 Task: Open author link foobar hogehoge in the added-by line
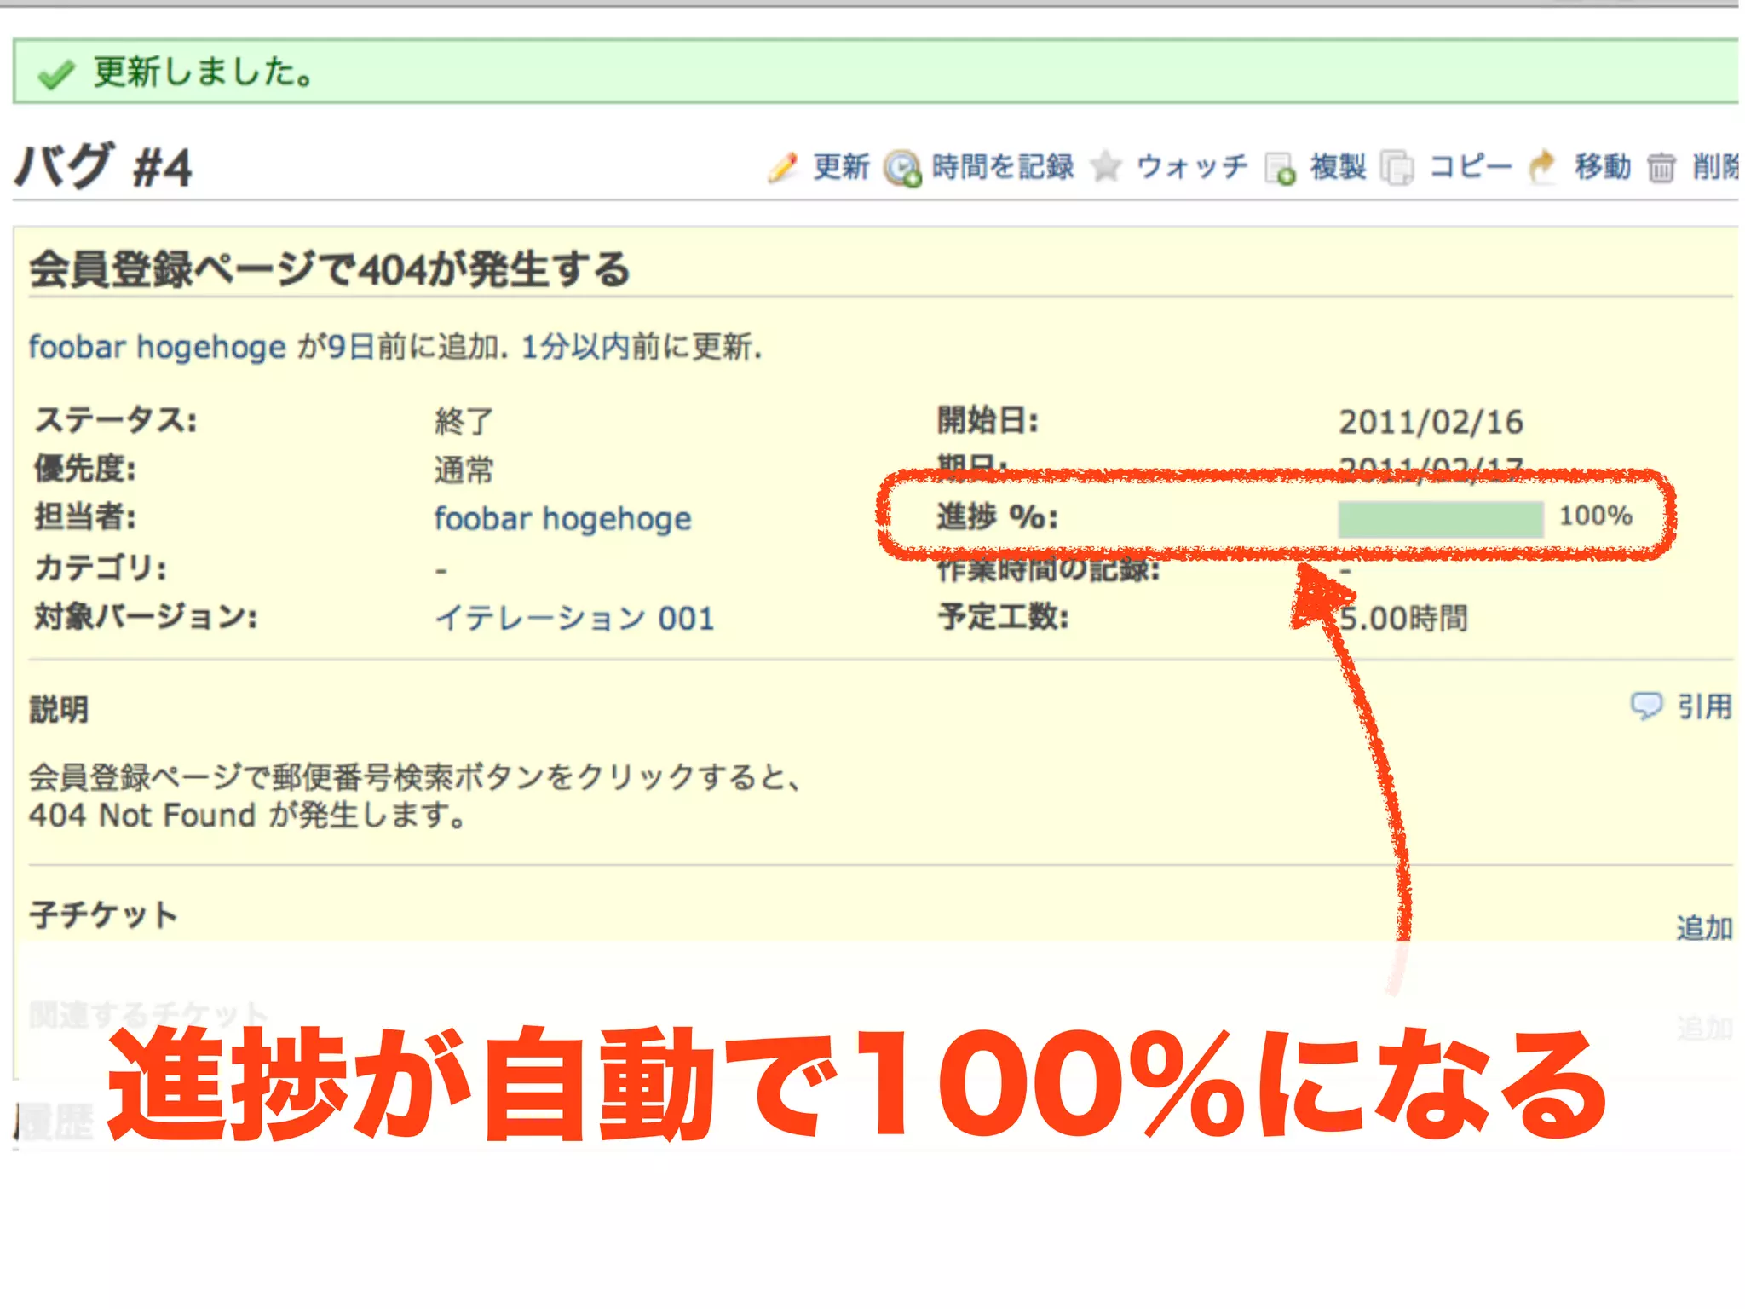click(158, 348)
